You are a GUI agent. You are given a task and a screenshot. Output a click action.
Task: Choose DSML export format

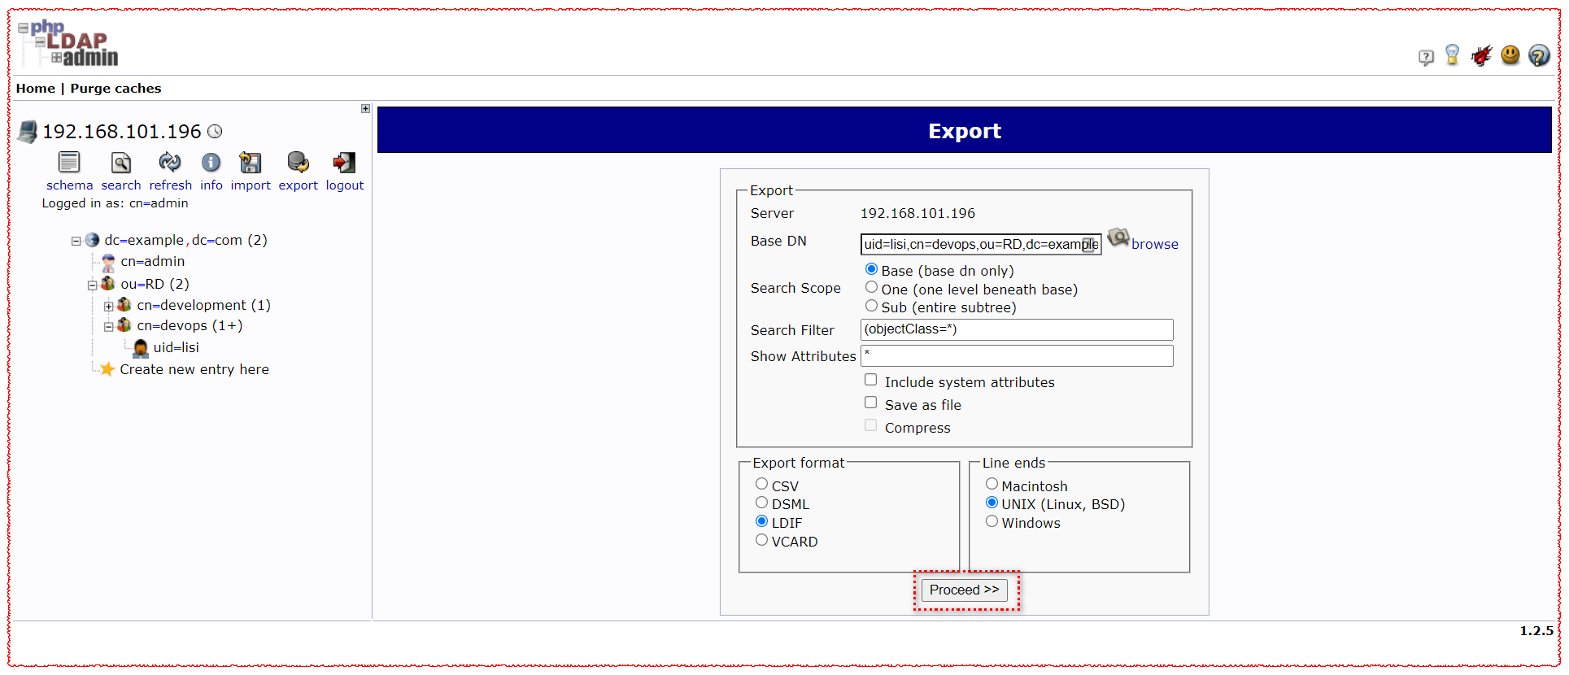tap(761, 503)
